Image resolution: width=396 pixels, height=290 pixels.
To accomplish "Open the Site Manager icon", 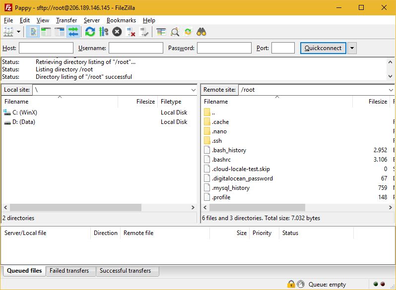I will coord(8,32).
